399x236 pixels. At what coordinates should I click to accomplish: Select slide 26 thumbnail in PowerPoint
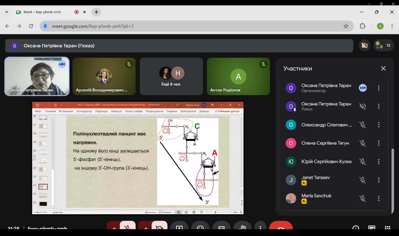click(43, 204)
